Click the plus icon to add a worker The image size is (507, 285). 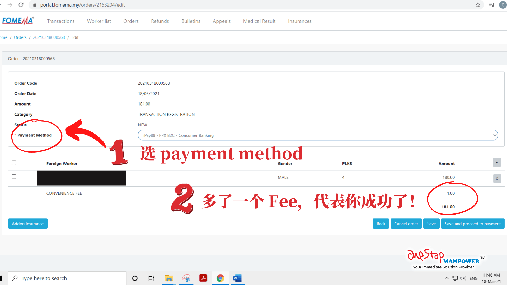496,163
